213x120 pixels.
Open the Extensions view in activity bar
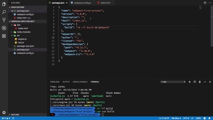pyautogui.click(x=4, y=36)
